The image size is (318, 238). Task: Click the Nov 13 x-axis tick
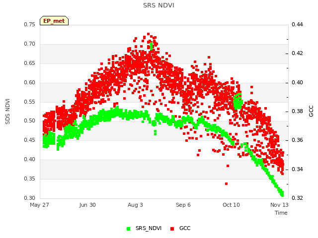[x=279, y=205]
